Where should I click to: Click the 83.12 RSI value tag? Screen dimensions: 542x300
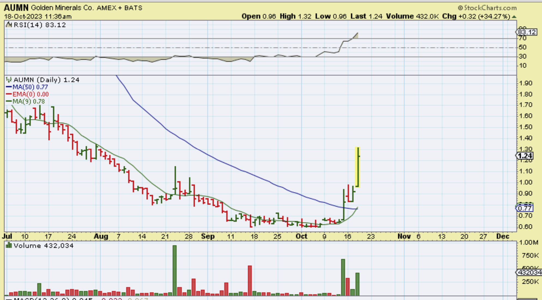click(x=527, y=32)
